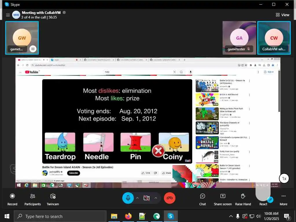
Task: Open the Skype hamburger menu
Action: [x=8, y=15]
